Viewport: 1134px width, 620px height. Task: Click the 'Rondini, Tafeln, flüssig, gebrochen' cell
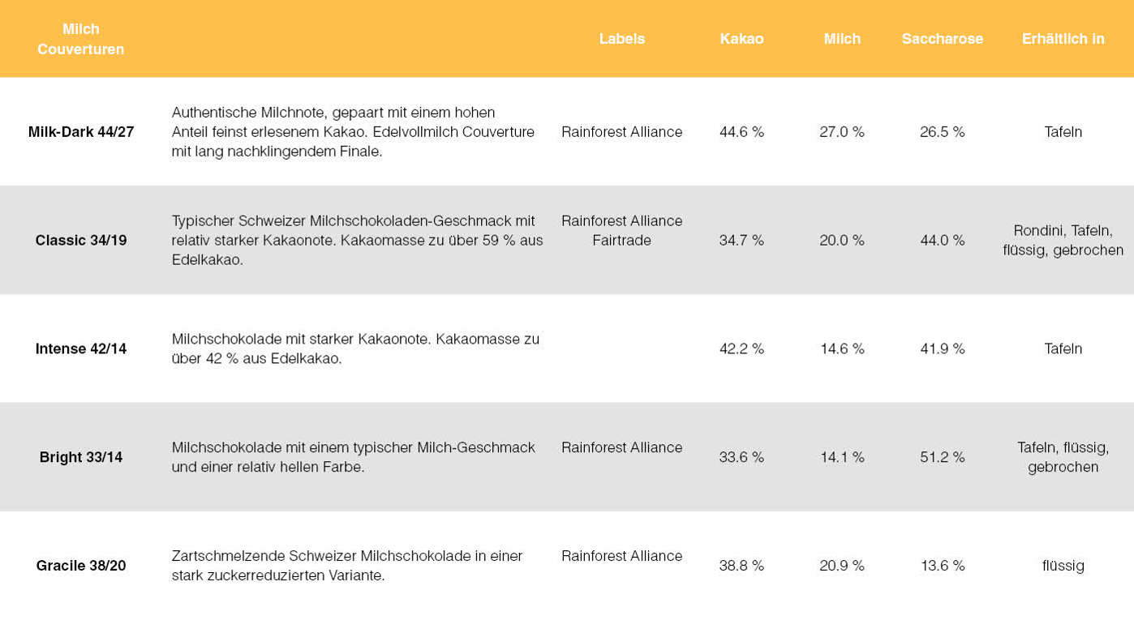tap(1063, 240)
